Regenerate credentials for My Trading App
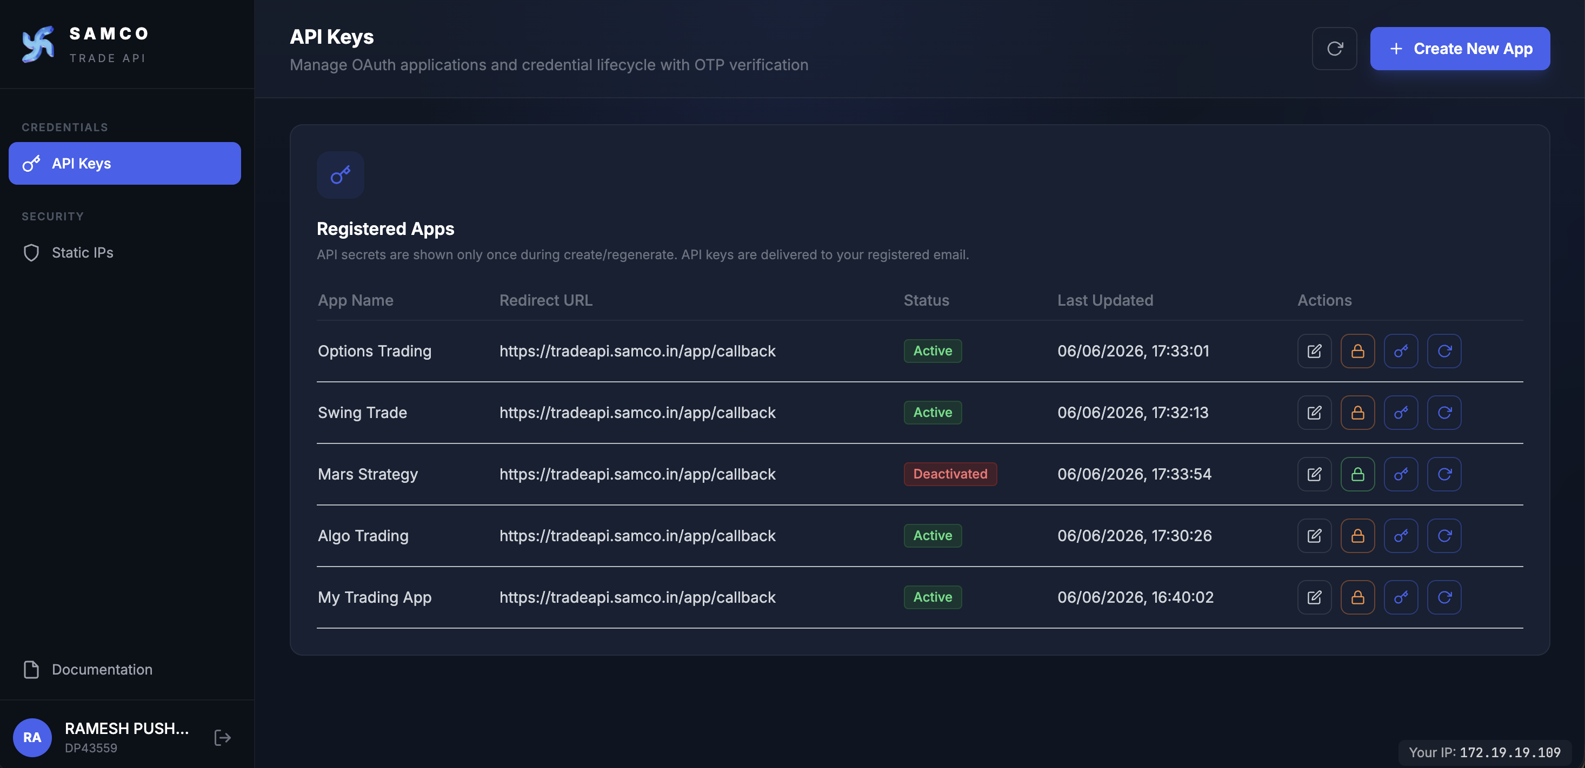The image size is (1585, 768). 1444,597
